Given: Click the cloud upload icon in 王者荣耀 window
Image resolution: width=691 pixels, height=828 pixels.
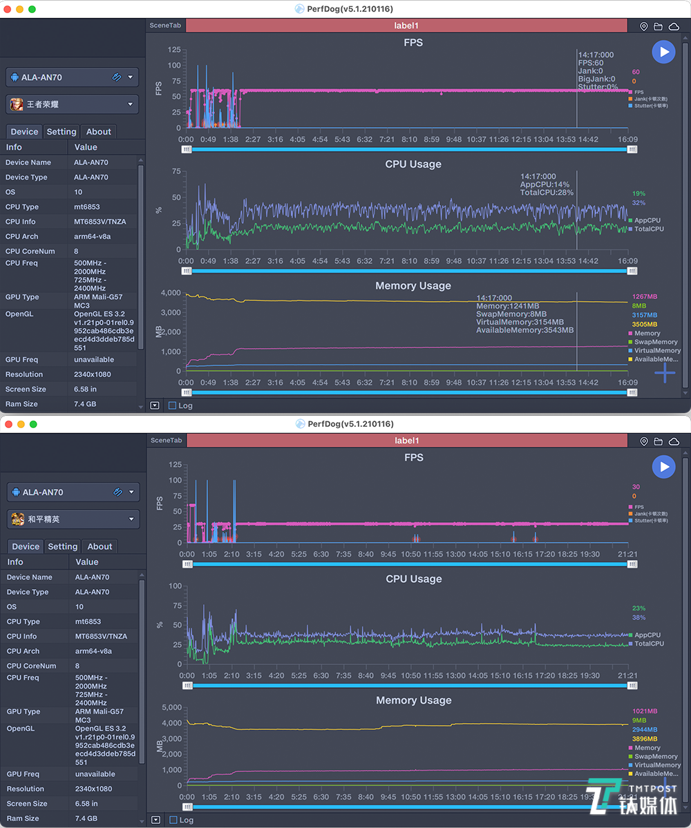Looking at the screenshot, I should point(673,26).
